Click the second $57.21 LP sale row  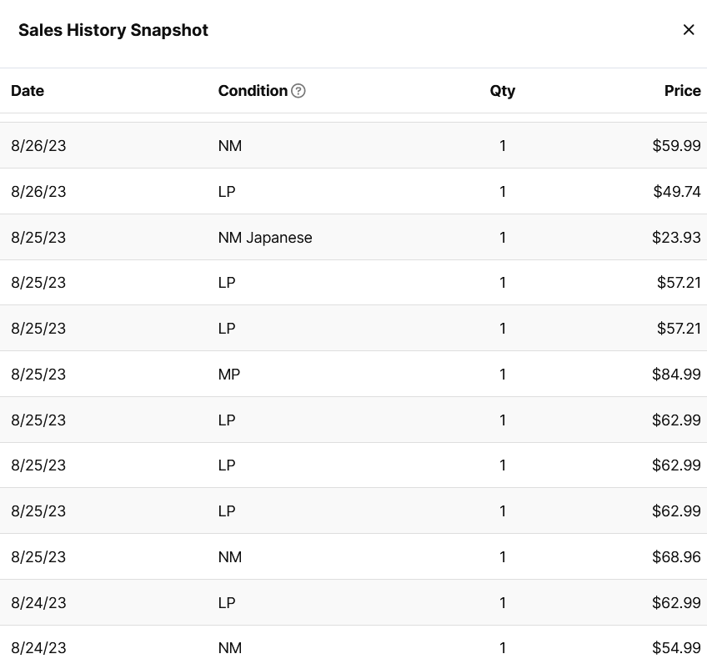[353, 329]
